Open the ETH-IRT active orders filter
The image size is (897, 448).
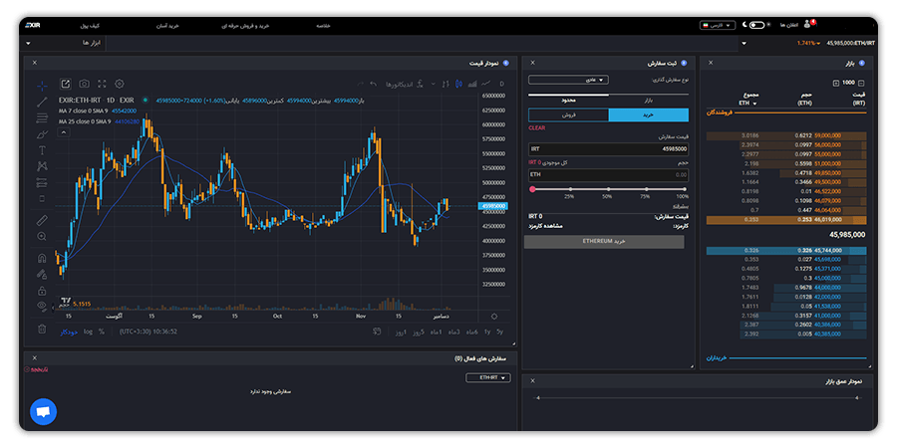(488, 377)
